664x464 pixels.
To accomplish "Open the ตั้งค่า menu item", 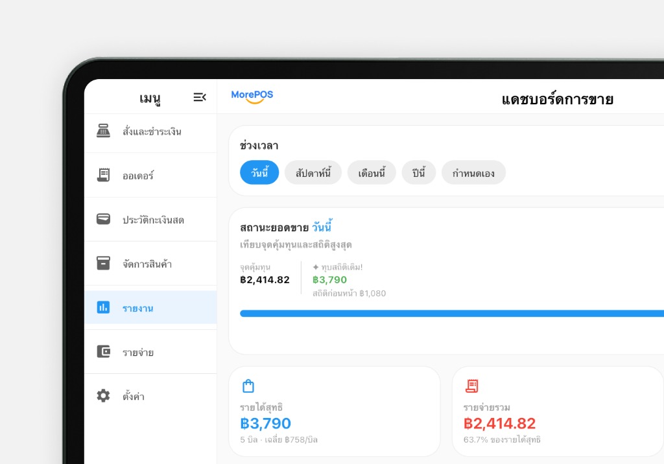I will 150,395.
